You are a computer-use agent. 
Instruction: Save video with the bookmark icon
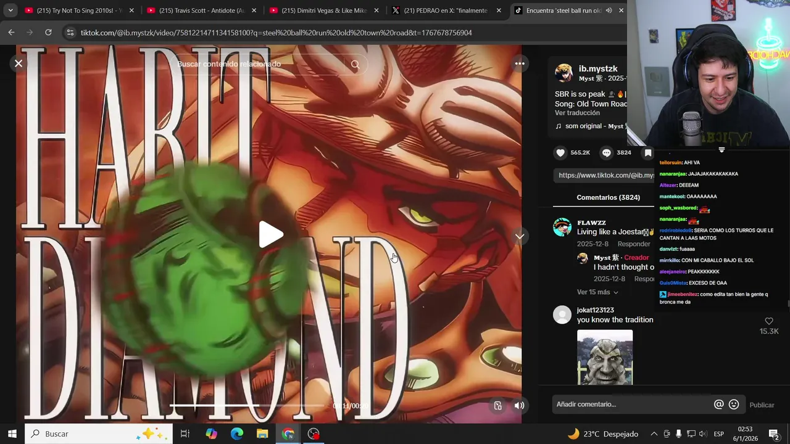648,152
